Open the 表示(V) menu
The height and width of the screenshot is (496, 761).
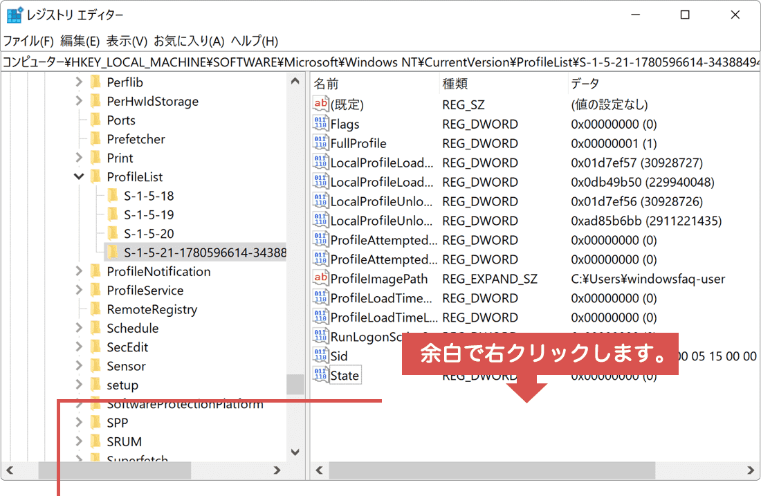coord(127,42)
